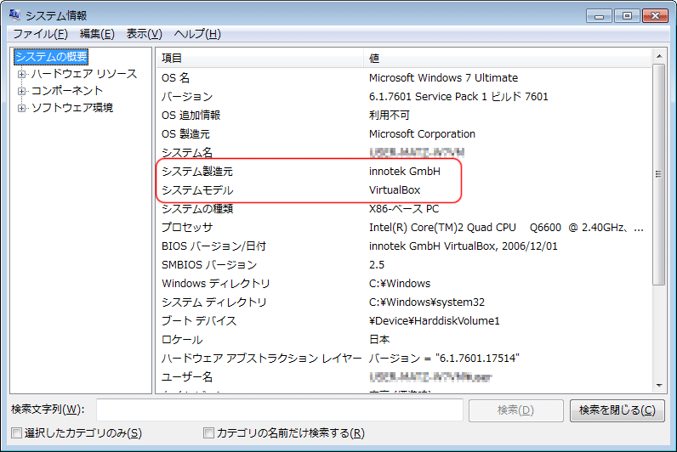677x452 pixels.
Task: Select the システム ディレクトリ row
Action: point(404,302)
